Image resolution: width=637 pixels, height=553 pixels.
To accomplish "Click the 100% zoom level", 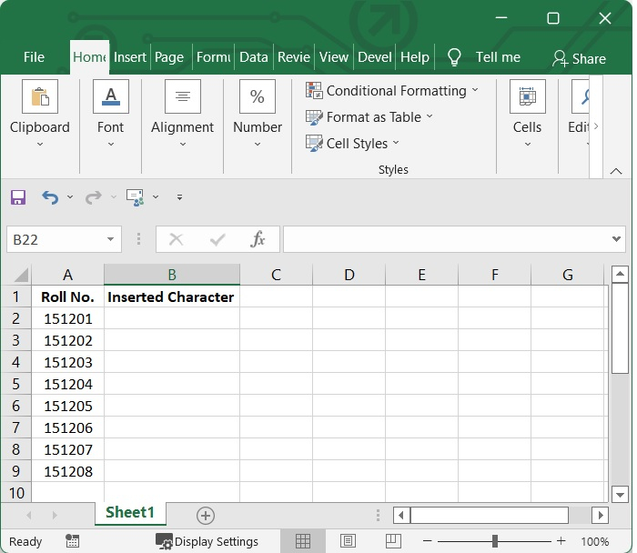I will (x=595, y=542).
